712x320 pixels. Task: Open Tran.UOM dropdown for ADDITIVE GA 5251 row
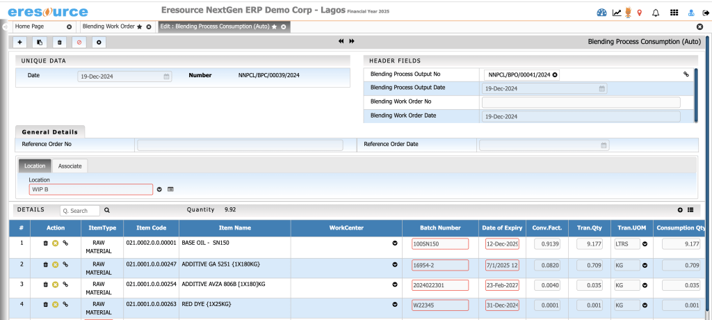645,265
